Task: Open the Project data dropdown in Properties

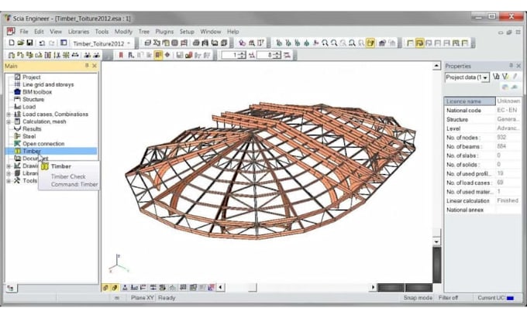Action: pos(485,78)
